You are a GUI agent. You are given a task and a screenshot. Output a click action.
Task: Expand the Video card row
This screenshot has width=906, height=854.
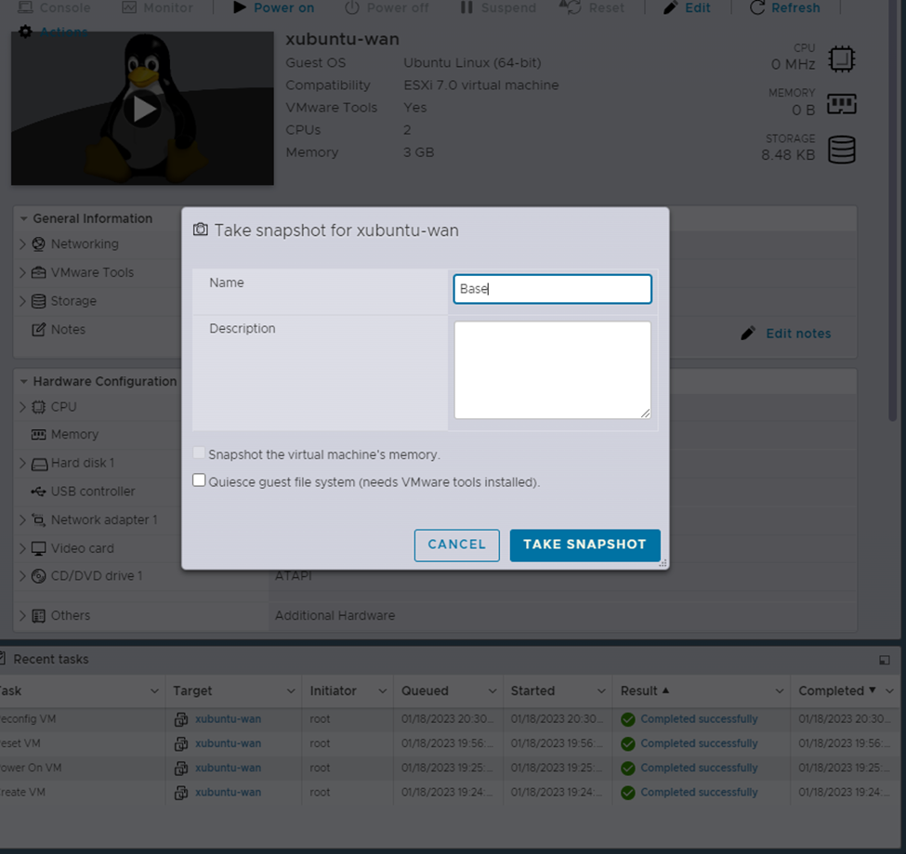pyautogui.click(x=22, y=547)
